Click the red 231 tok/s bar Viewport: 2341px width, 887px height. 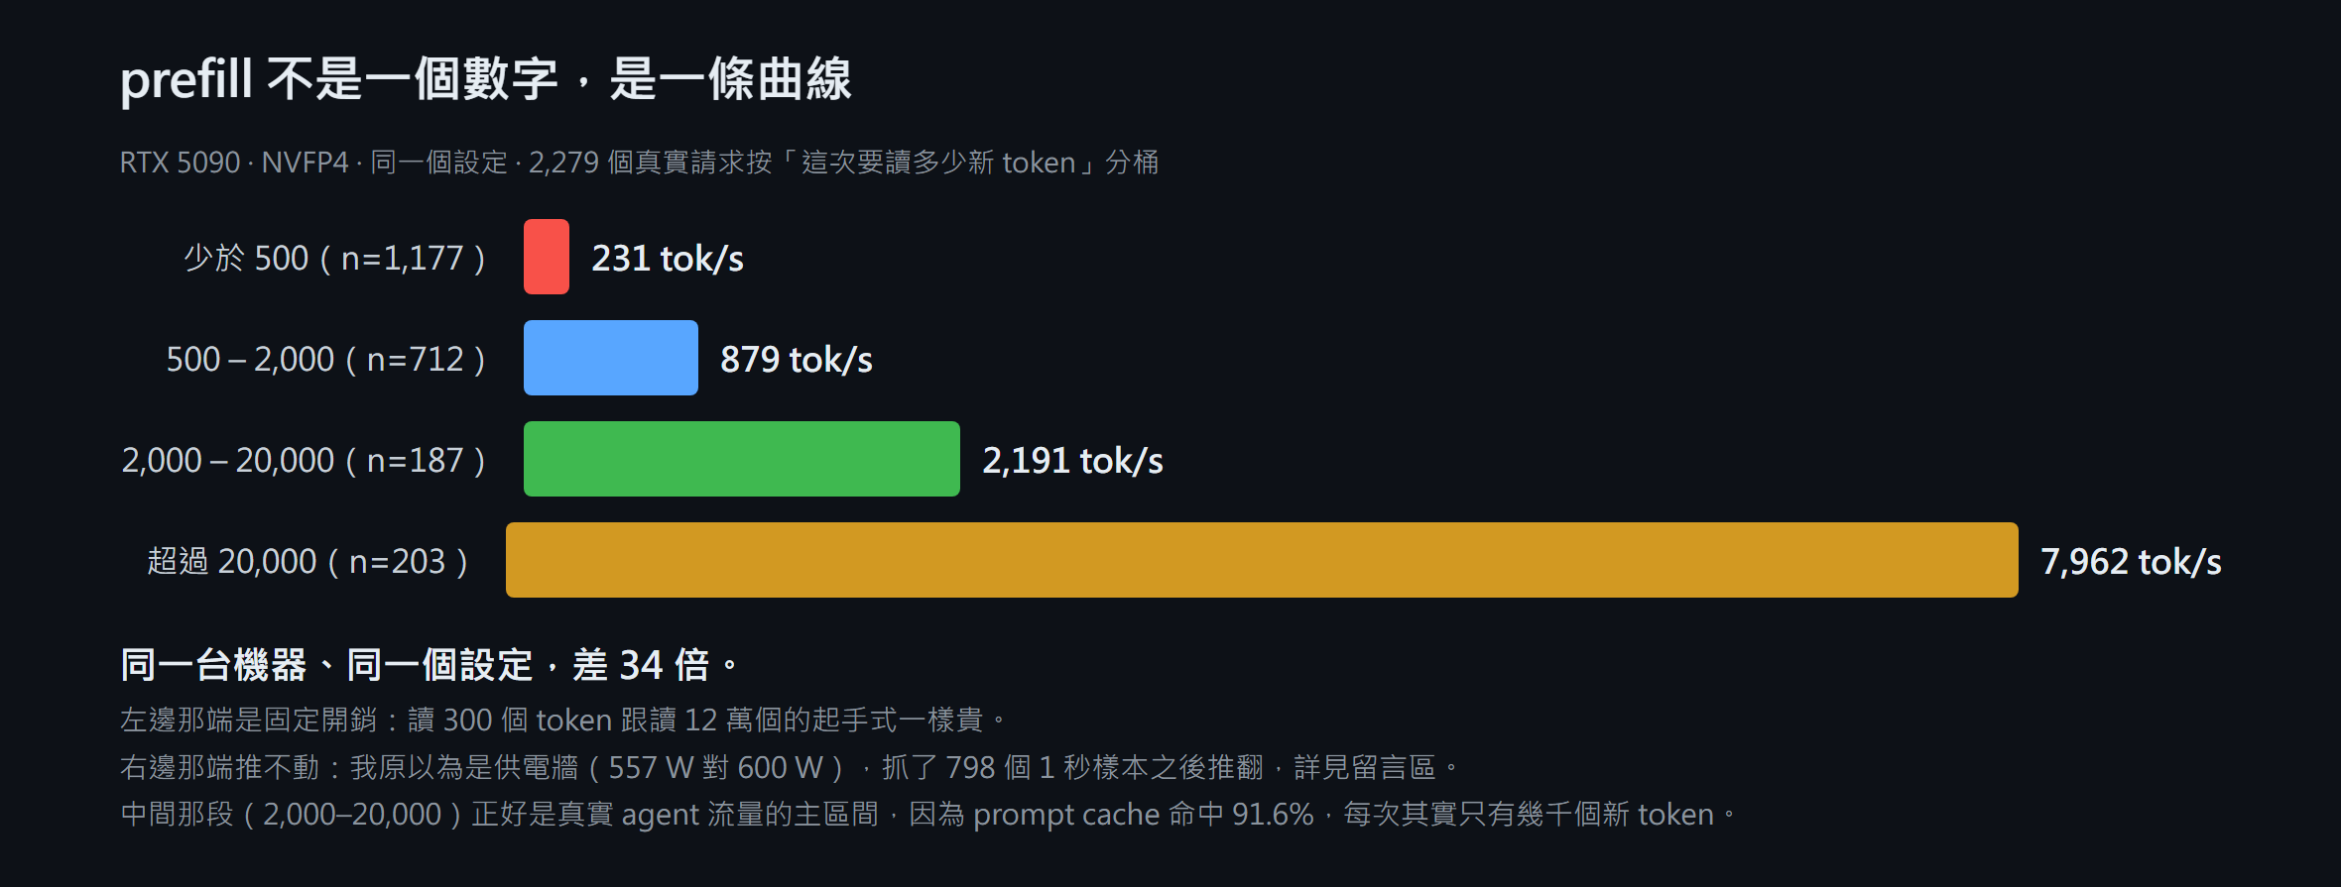coord(547,257)
